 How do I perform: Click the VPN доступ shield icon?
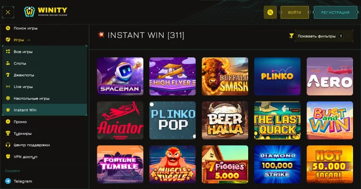(8, 157)
